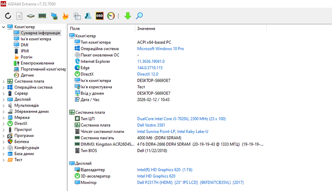Click the Refresh toolbar icon

[8, 16]
